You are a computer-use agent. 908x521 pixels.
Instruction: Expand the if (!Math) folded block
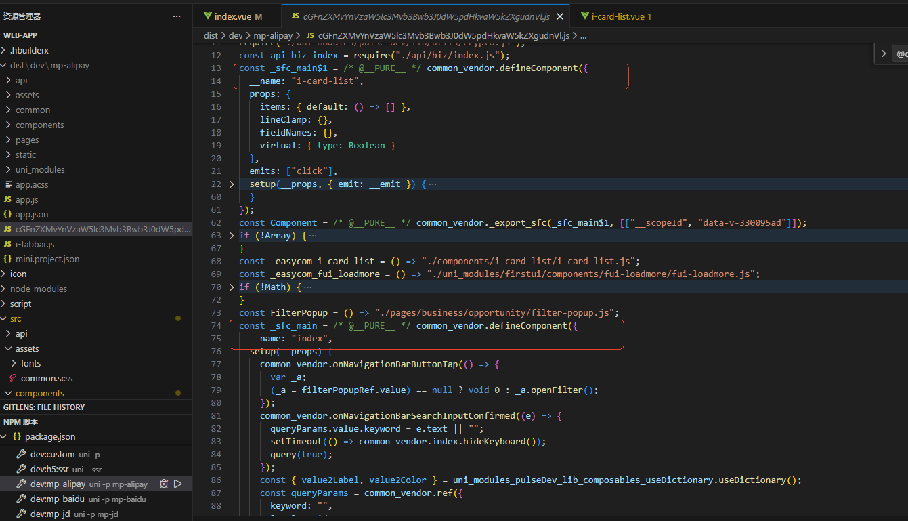[232, 287]
